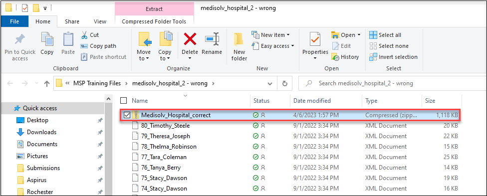Refresh the current folder

284,84
